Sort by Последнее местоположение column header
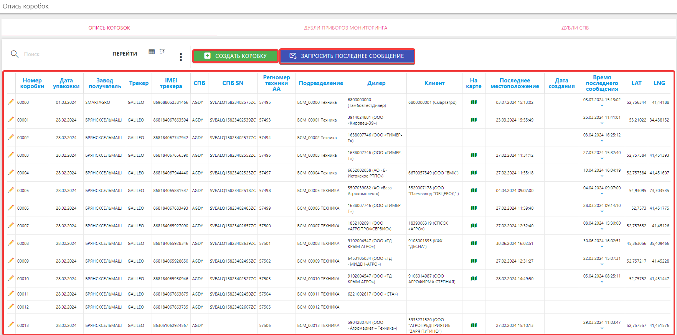677x335 pixels. 515,83
